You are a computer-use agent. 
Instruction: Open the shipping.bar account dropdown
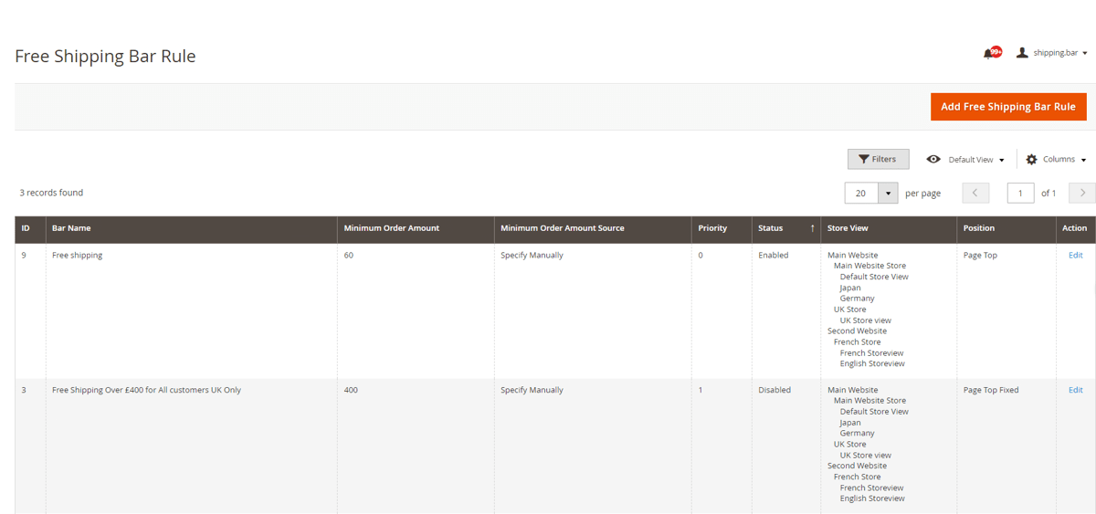[x=1059, y=53]
